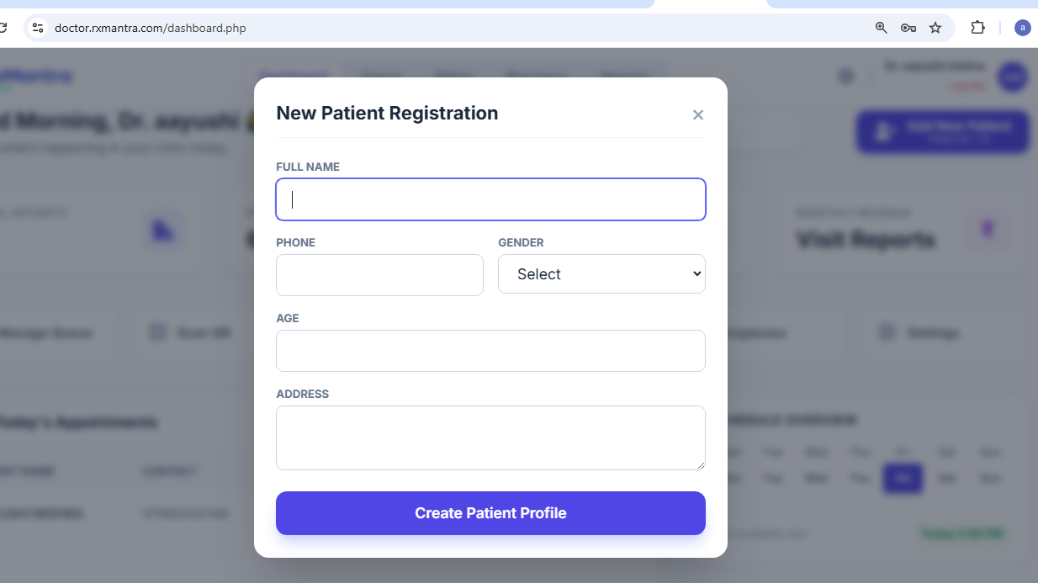Click the Add New Patient button

[941, 132]
